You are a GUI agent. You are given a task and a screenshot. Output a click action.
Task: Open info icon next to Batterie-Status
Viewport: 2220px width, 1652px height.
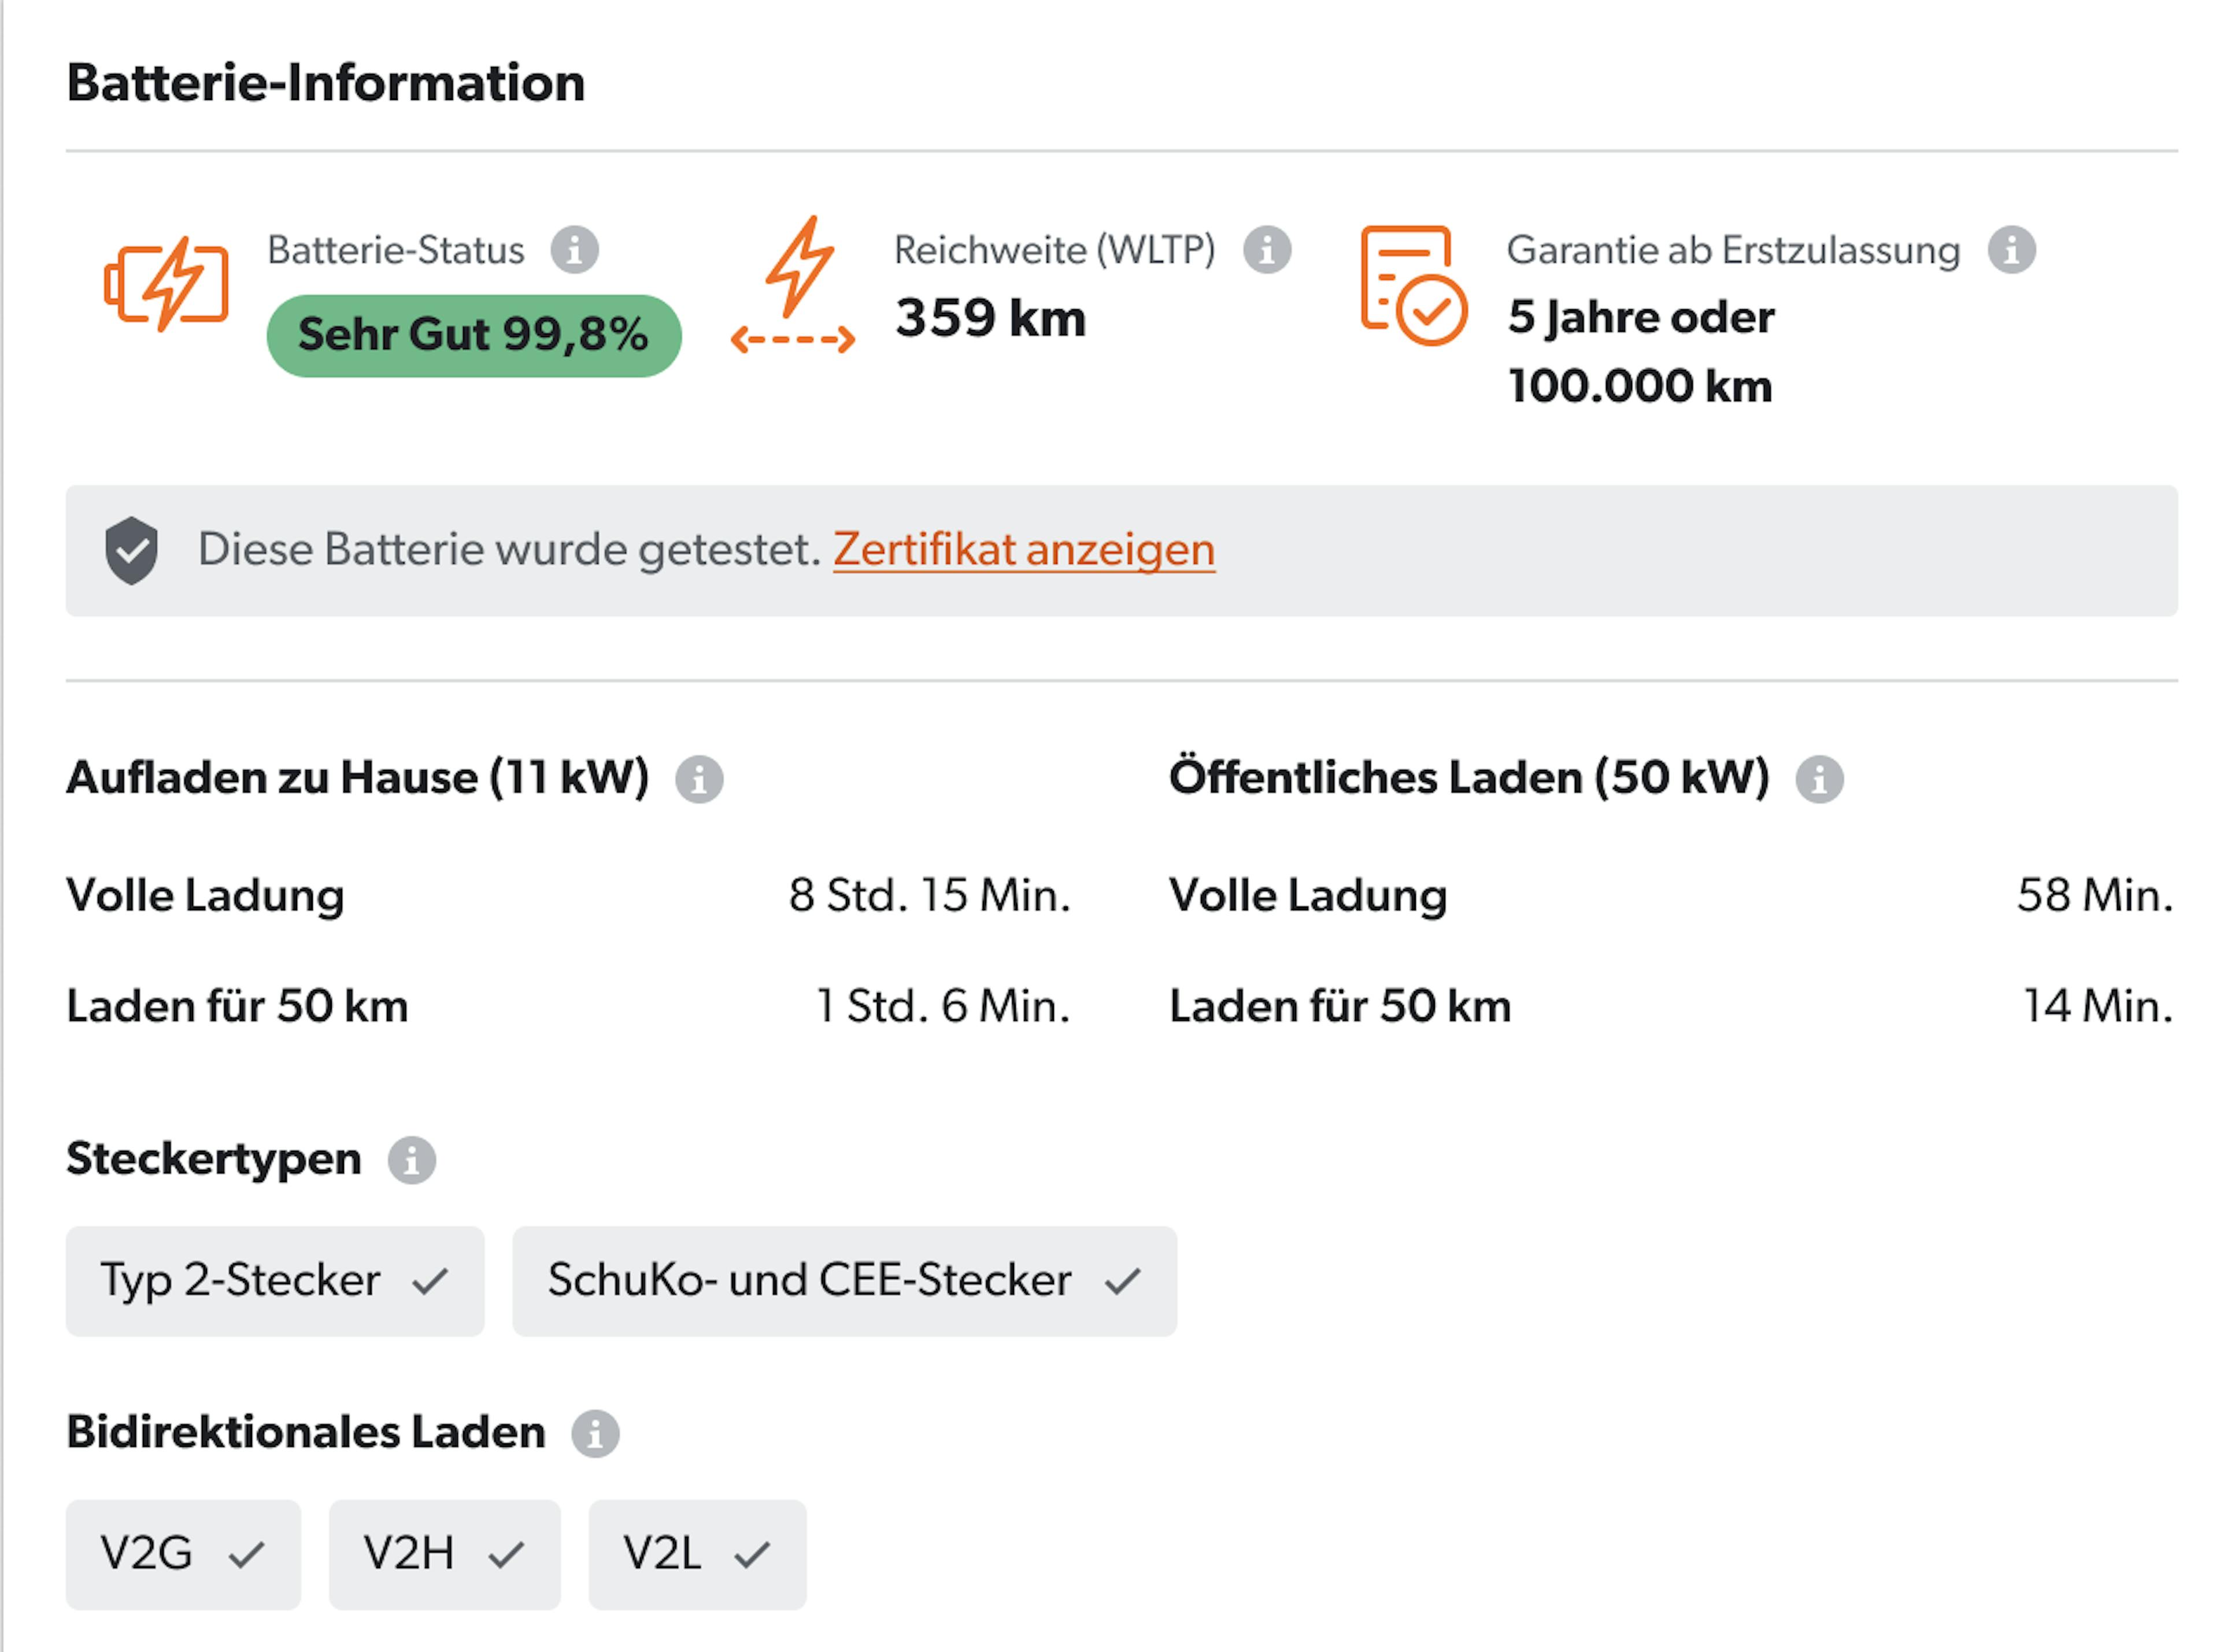[575, 250]
